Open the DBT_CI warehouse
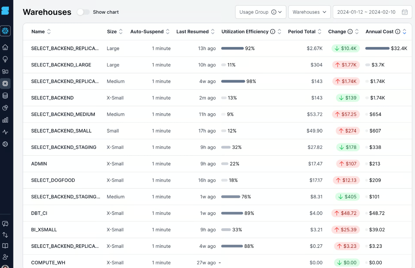This screenshot has height=268, width=415. click(39, 213)
